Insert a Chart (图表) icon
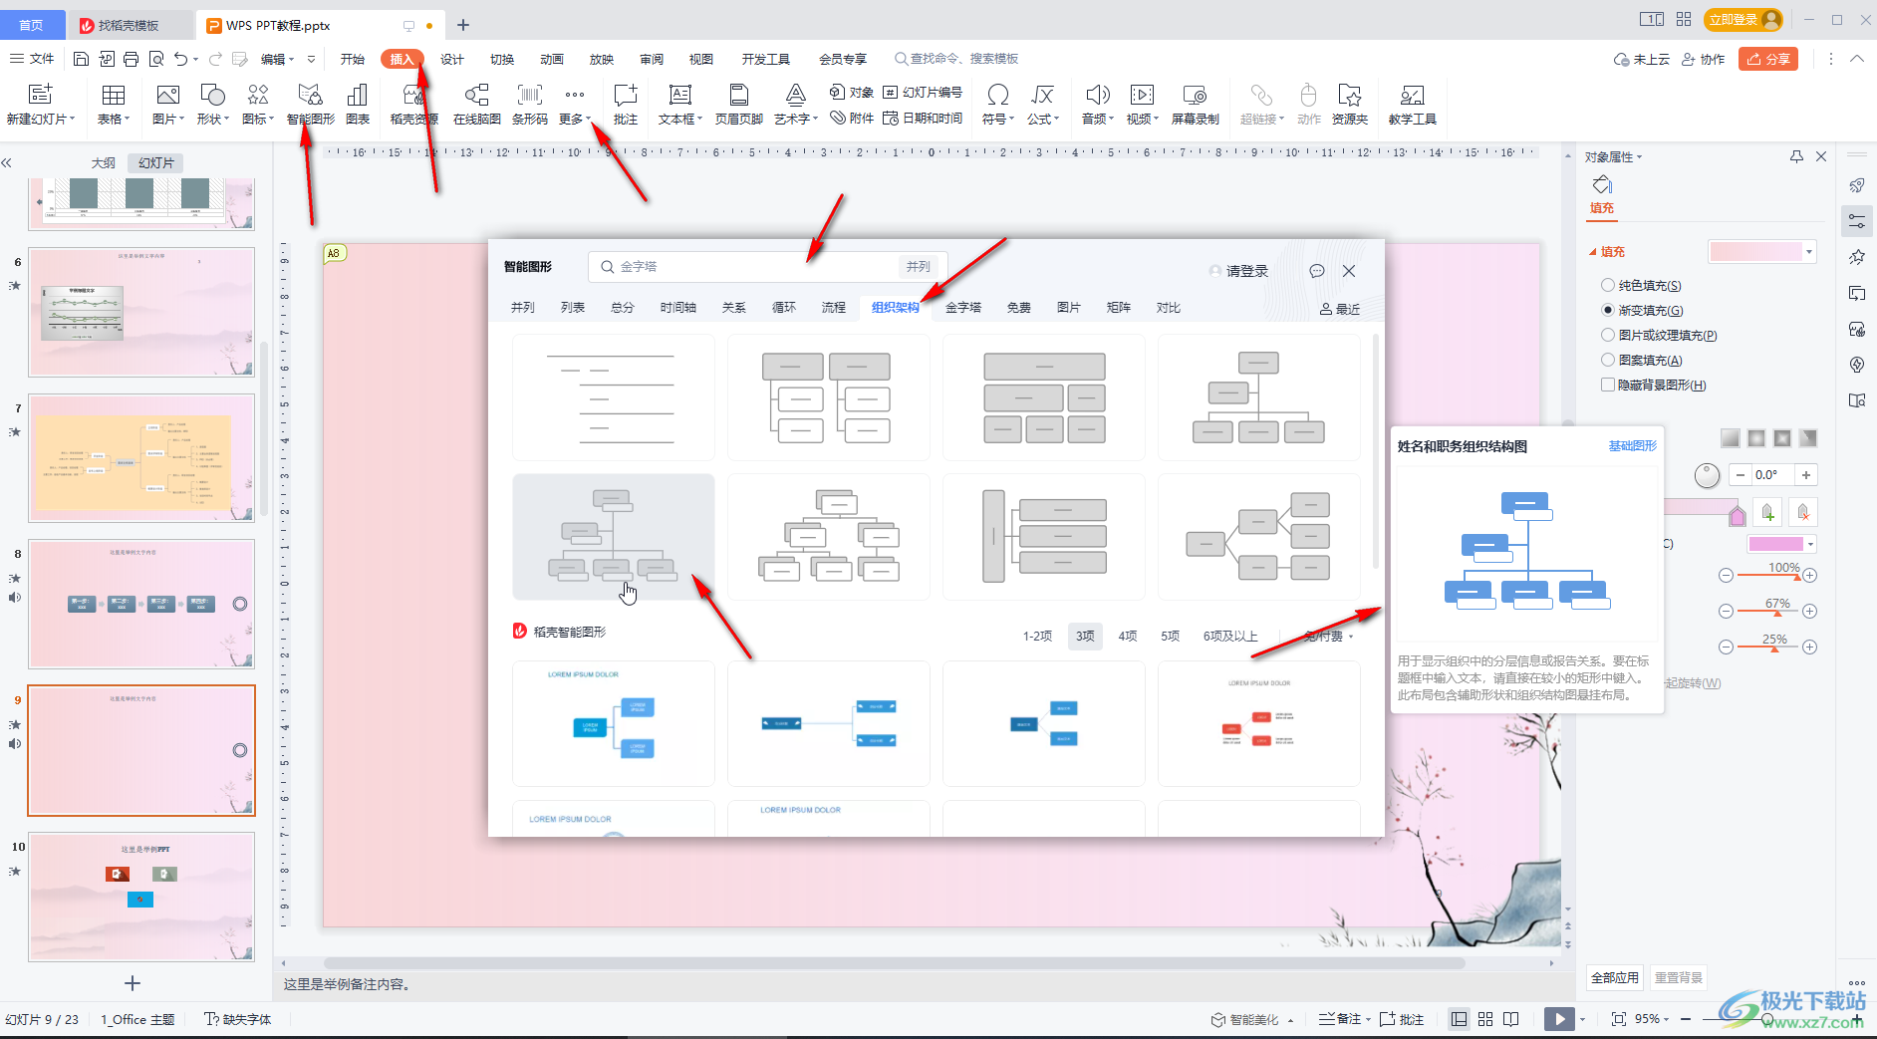The height and width of the screenshot is (1039, 1877). (358, 105)
